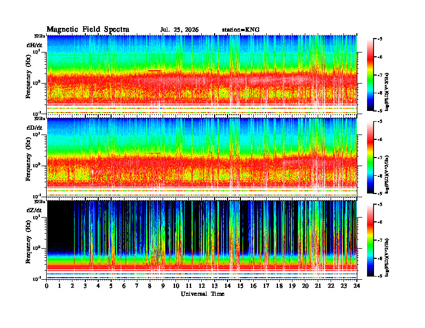The width and height of the screenshot is (425, 328).
Task: Click the "-9" tick on the dH/dt color scale
Action: (x=380, y=111)
